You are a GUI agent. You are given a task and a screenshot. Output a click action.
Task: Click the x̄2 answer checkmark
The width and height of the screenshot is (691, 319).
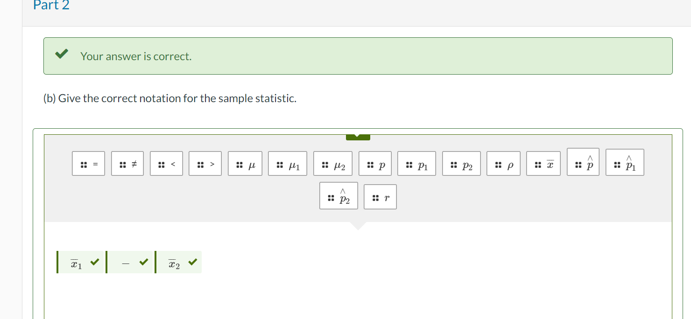point(192,262)
